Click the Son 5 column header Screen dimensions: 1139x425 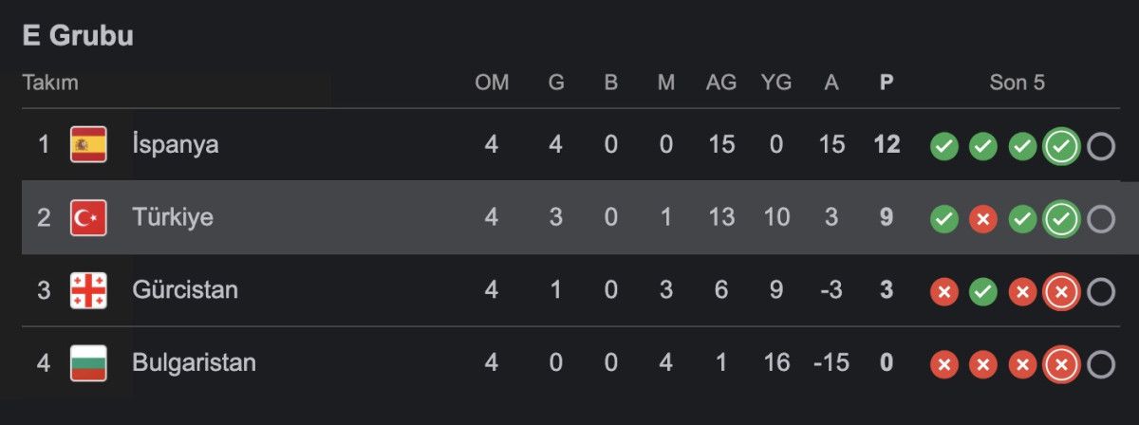(1017, 83)
